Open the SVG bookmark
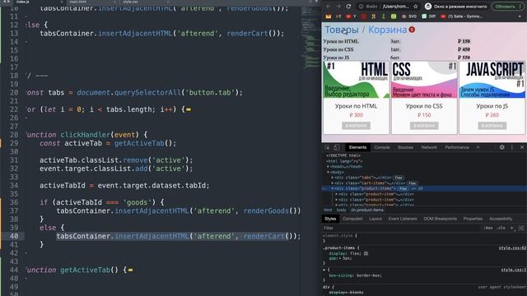This screenshot has width=527, height=296. click(x=408, y=16)
